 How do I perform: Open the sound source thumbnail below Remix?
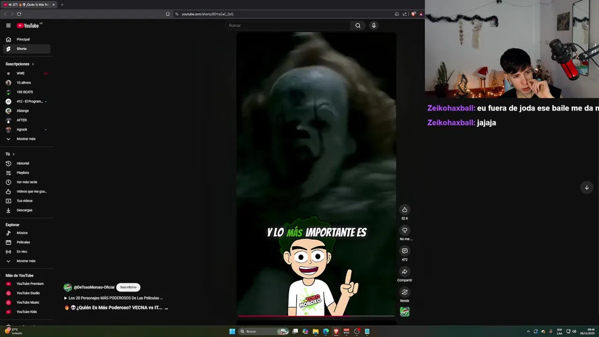click(405, 312)
